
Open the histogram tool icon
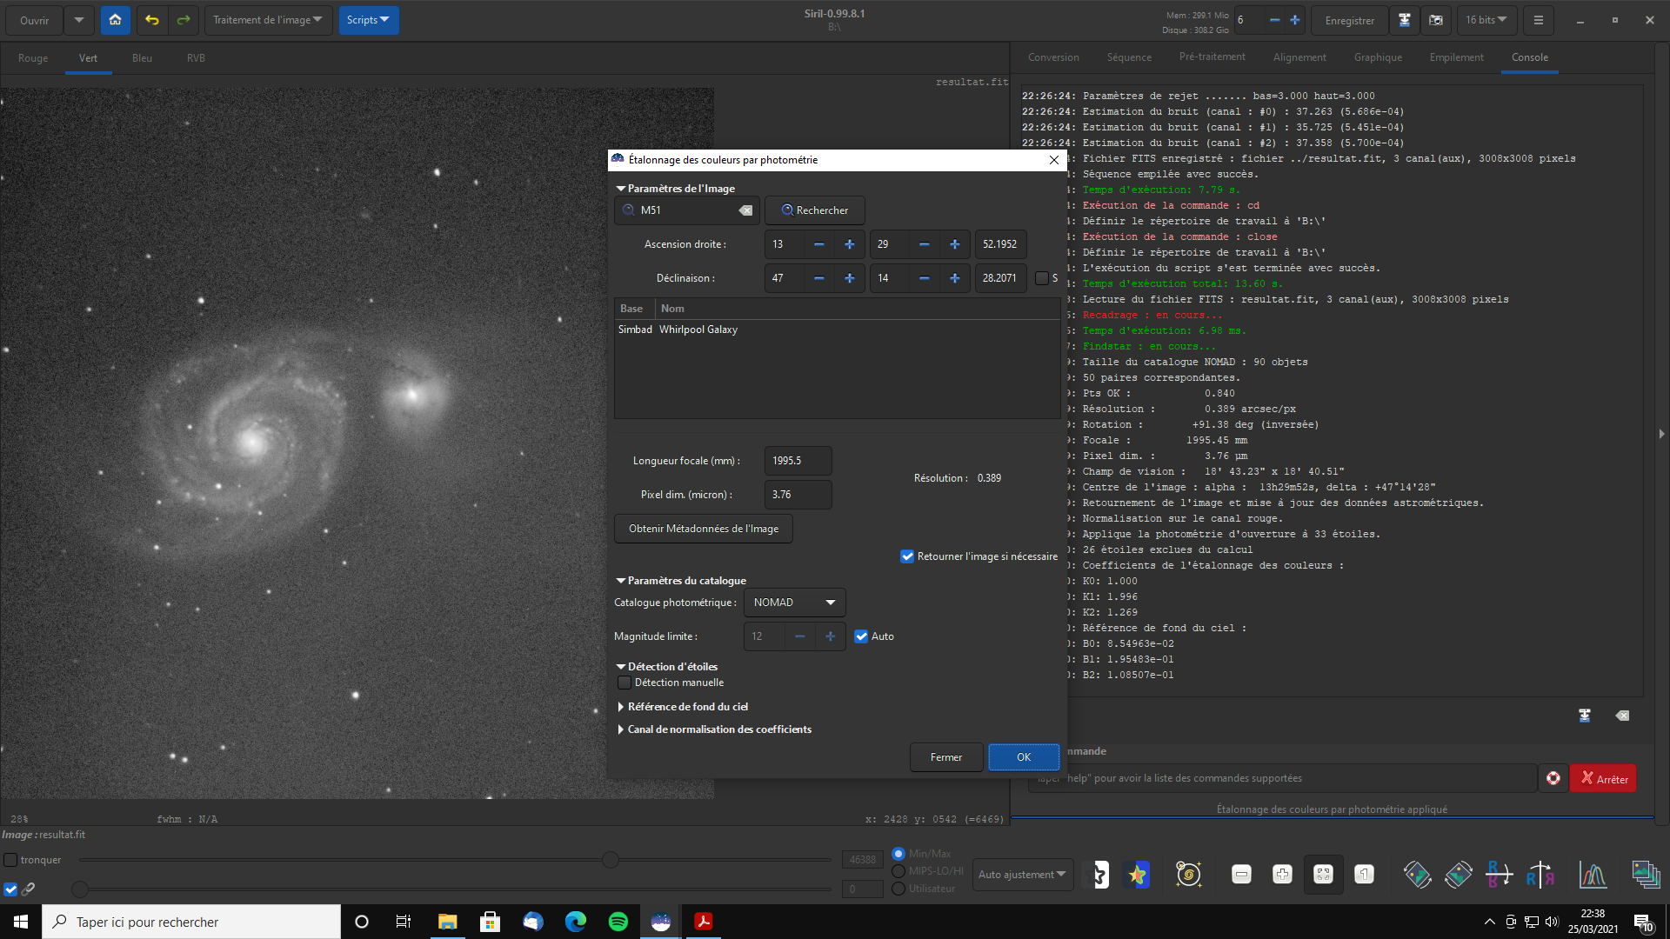pos(1593,875)
